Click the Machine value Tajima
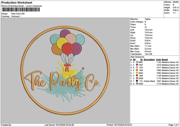Screen dimensions: 180x127 tap(148, 19)
